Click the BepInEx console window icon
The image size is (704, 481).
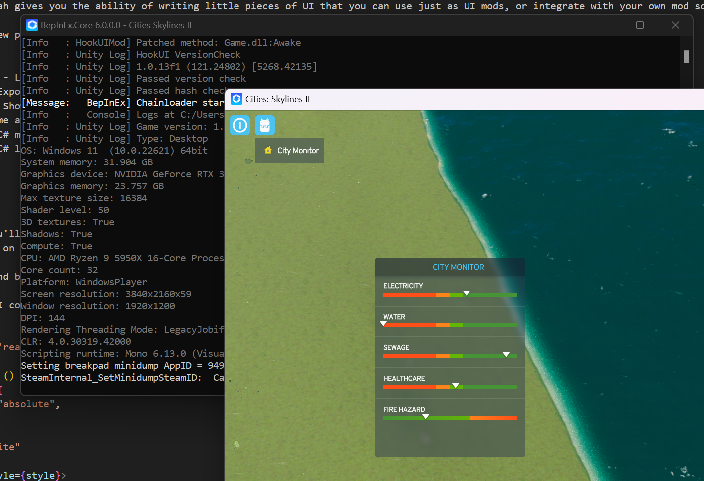pyautogui.click(x=32, y=25)
